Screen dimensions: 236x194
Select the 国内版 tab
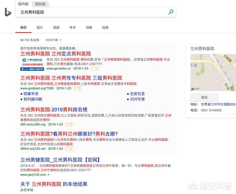(x=23, y=4)
